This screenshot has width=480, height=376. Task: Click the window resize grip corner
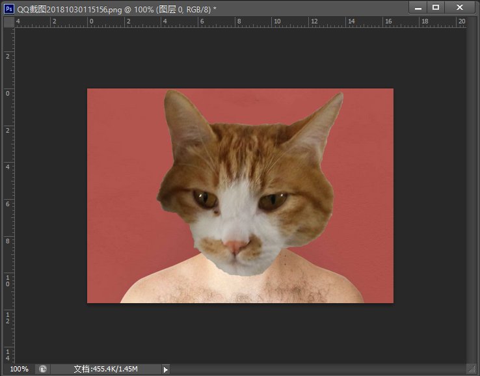(x=473, y=369)
